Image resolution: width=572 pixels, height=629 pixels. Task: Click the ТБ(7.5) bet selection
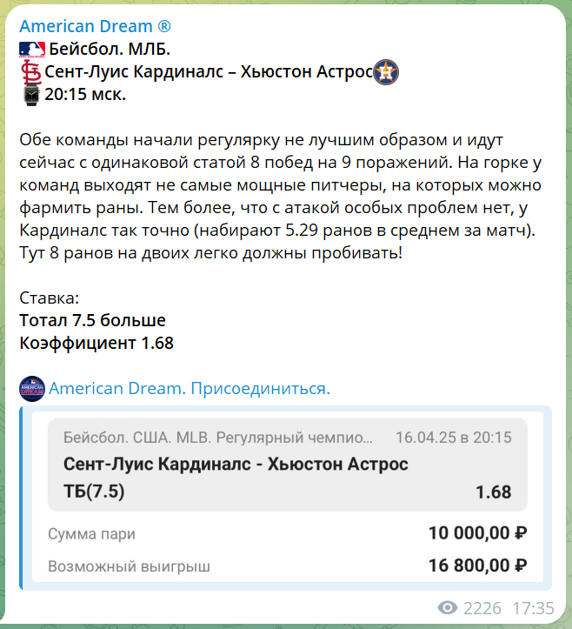tap(94, 492)
